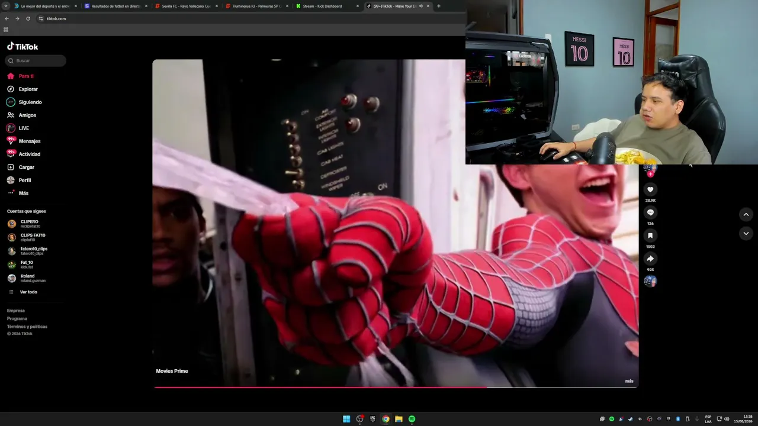Open the video sound disc thumbnail
The image size is (758, 426).
point(650,281)
